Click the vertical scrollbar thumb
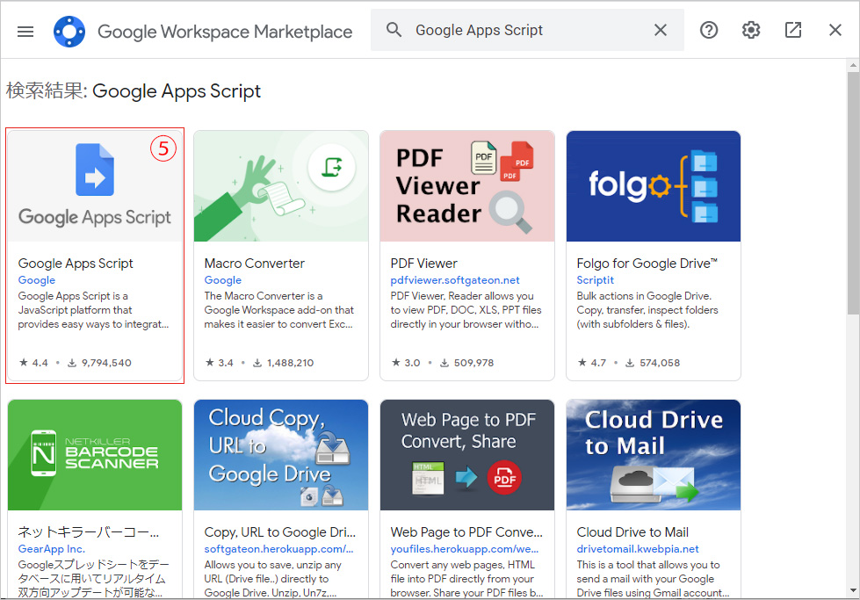The image size is (860, 600). pos(853,193)
